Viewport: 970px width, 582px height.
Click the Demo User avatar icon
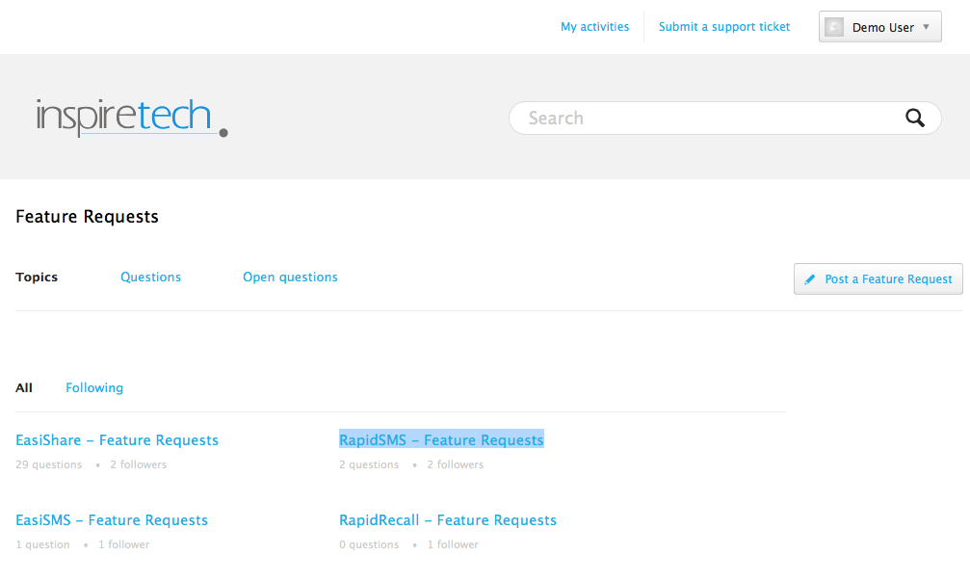(x=834, y=27)
